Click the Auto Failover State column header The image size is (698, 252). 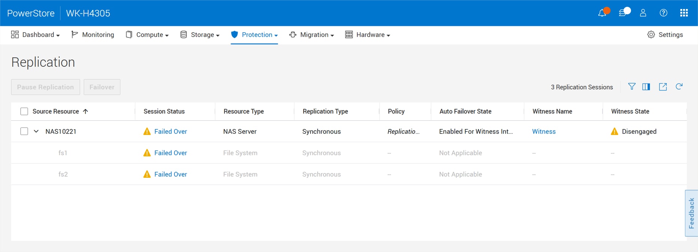click(465, 111)
